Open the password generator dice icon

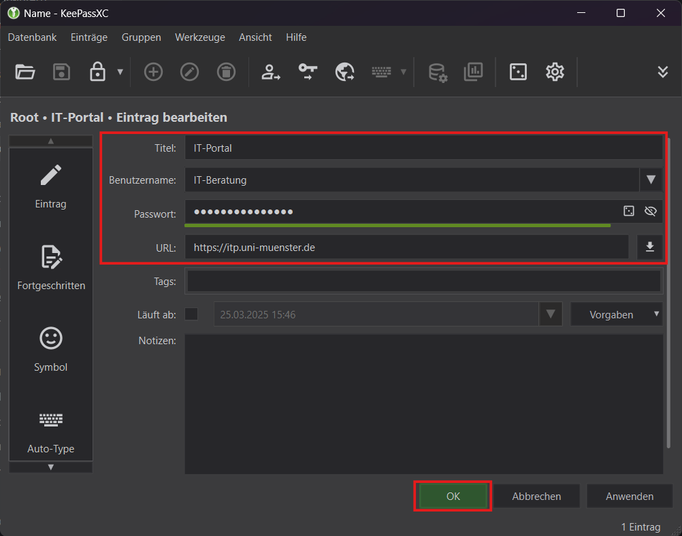[x=518, y=71]
